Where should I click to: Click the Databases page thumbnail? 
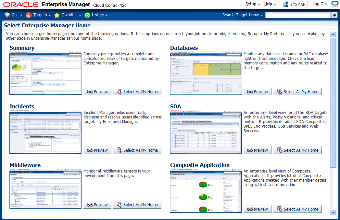[x=206, y=73]
